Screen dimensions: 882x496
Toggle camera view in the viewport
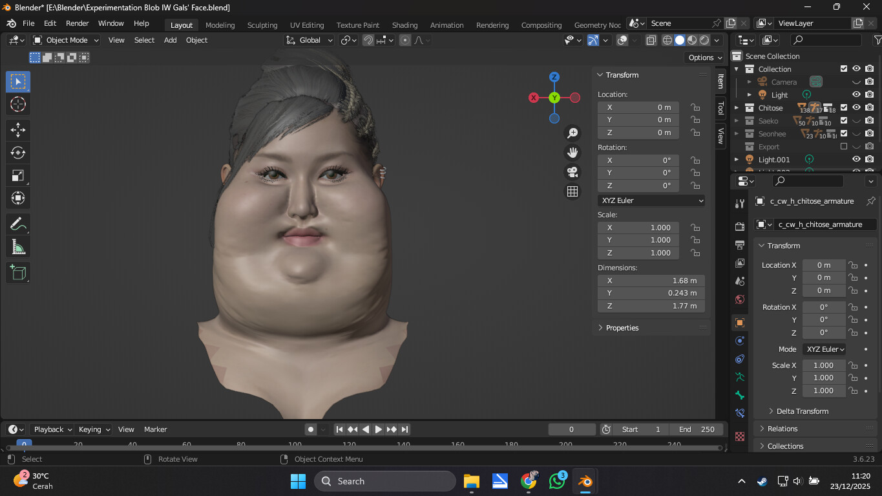pos(572,172)
